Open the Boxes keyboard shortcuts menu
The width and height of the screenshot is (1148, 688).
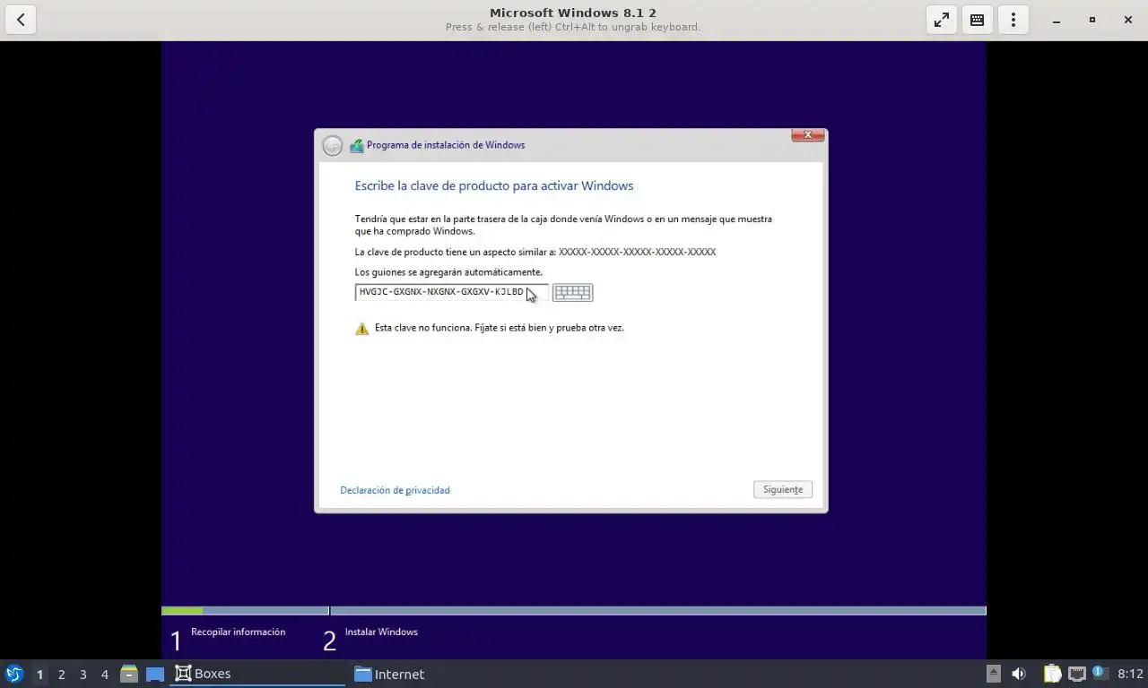click(978, 20)
